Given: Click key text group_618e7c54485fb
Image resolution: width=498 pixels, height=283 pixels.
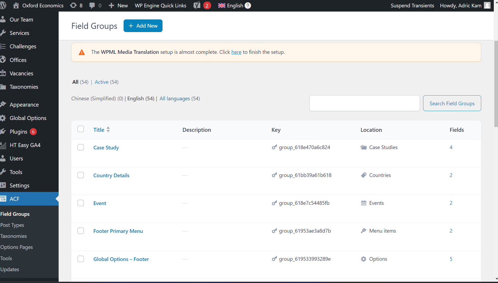Looking at the screenshot, I should click(304, 203).
